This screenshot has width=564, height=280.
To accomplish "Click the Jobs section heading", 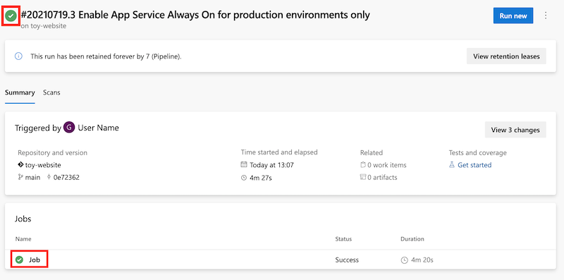I will click(x=23, y=219).
